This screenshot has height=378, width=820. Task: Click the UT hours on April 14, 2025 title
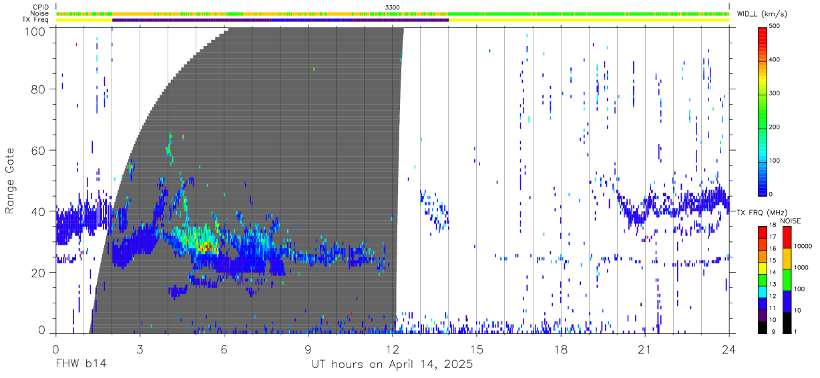click(392, 365)
